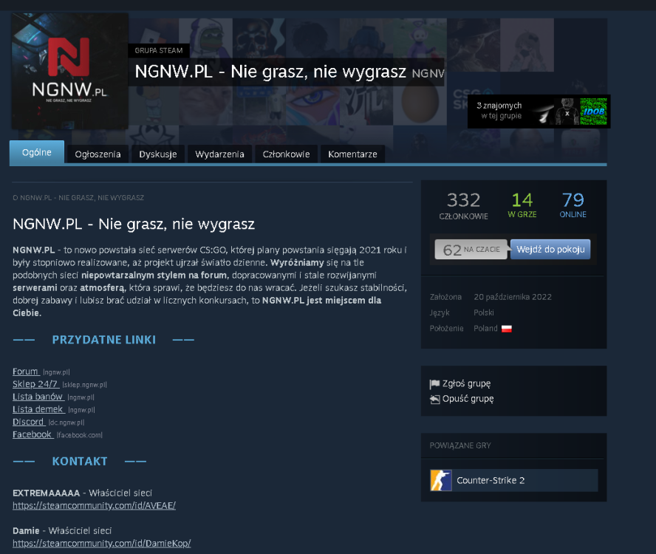Click the 3 znajomych w tej grupie text
This screenshot has height=554, width=656.
coord(499,111)
